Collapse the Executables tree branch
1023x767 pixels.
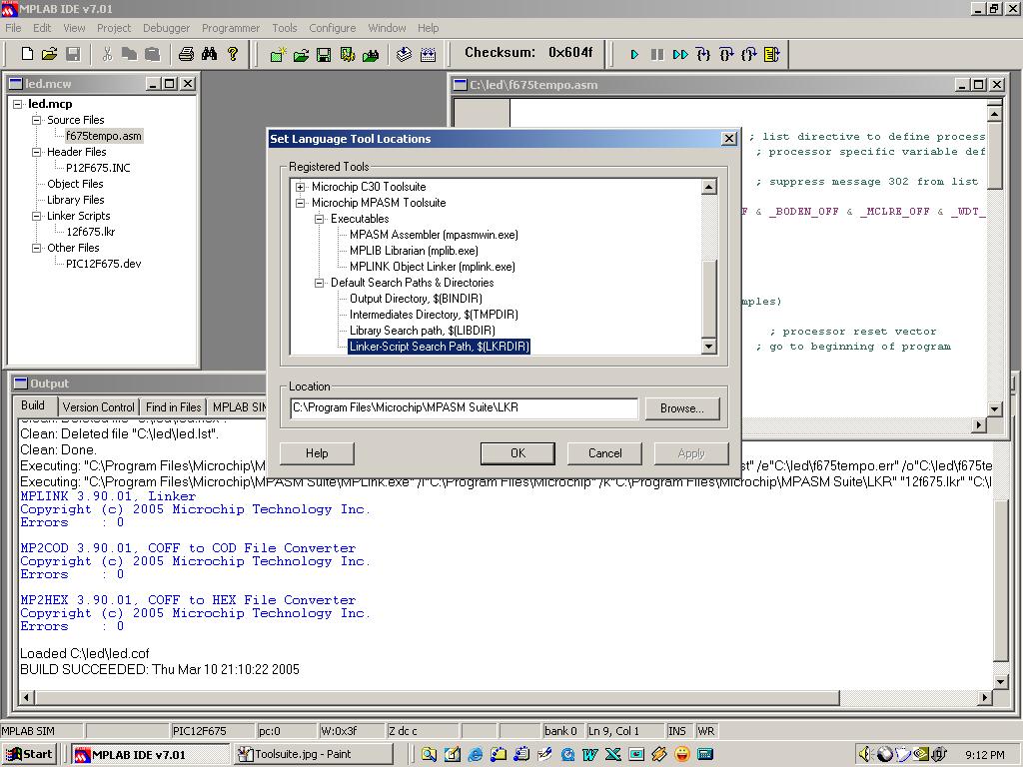tap(320, 219)
